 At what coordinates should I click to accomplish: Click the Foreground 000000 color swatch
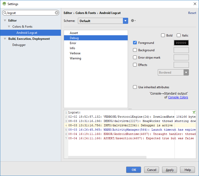coord(181,43)
